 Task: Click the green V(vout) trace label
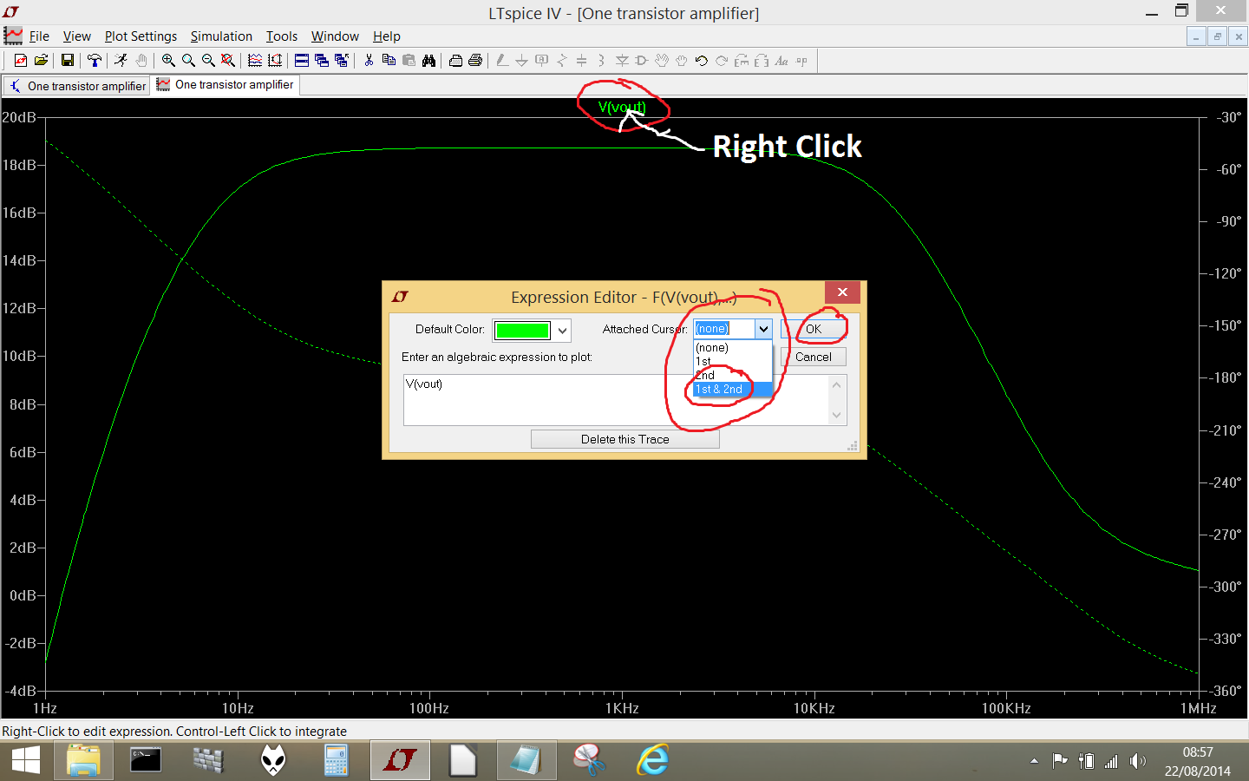pos(622,107)
